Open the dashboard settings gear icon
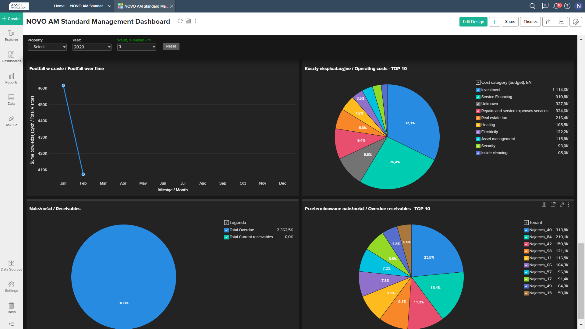Image resolution: width=585 pixels, height=329 pixels. click(576, 22)
